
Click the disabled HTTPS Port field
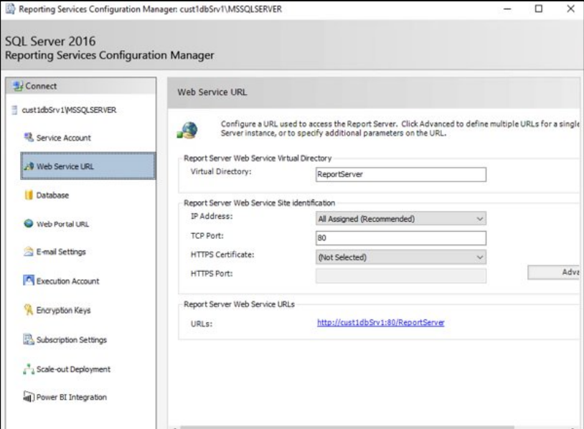click(x=401, y=275)
